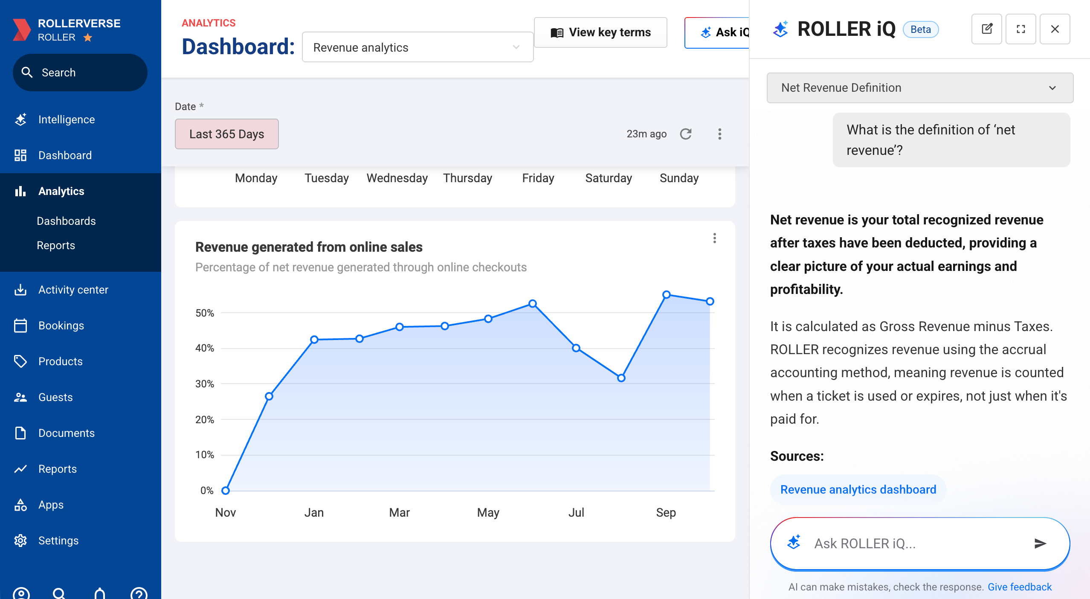Open dashboard kebab menu near refresh

(x=719, y=134)
